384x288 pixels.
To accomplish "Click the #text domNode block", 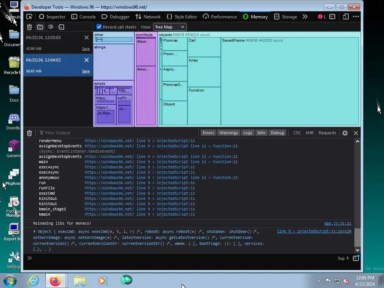I will pyautogui.click(x=146, y=52).
